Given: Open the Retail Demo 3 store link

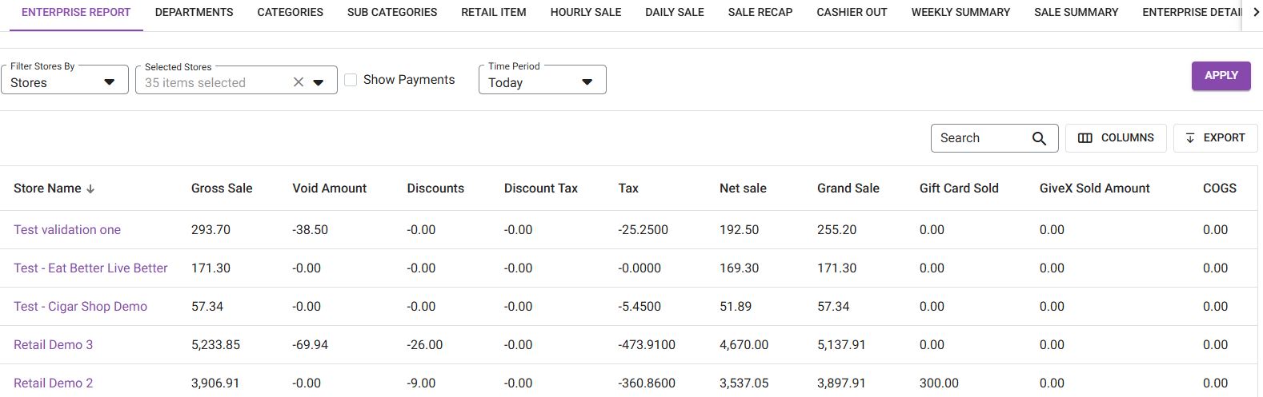Looking at the screenshot, I should pyautogui.click(x=53, y=345).
